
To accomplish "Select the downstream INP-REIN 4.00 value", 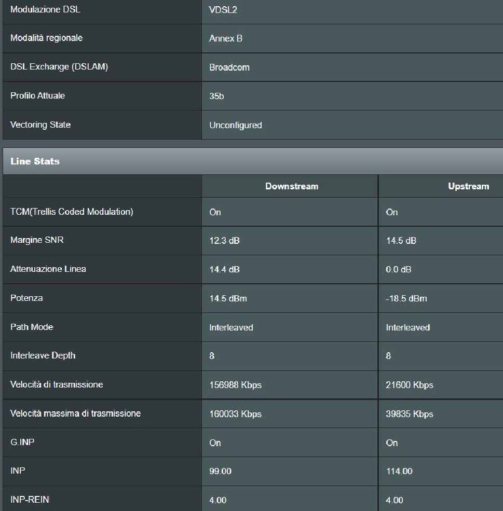I will coord(218,500).
